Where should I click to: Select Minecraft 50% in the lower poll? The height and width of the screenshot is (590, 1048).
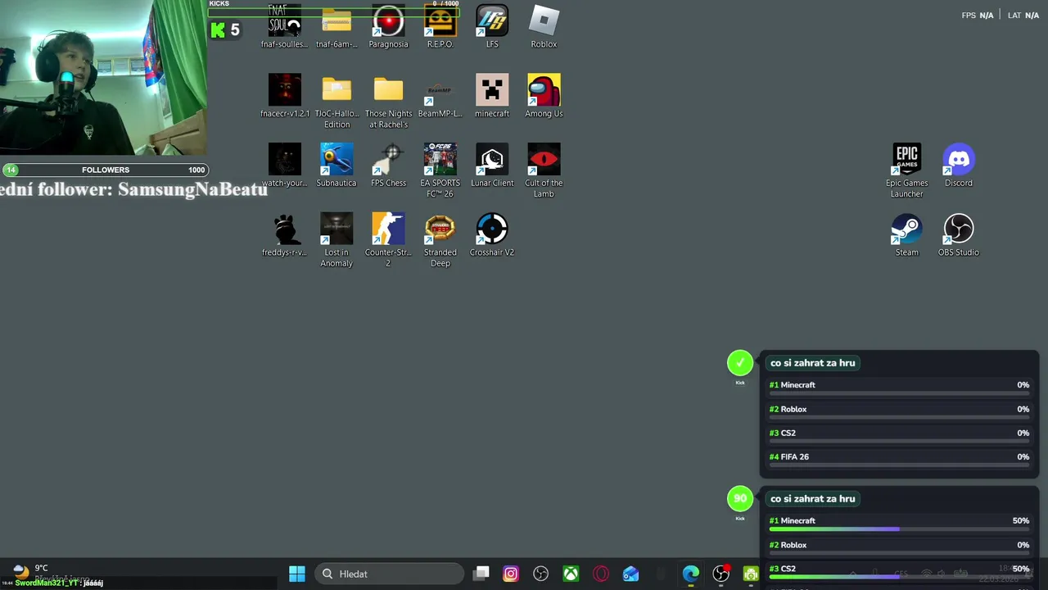tap(899, 523)
